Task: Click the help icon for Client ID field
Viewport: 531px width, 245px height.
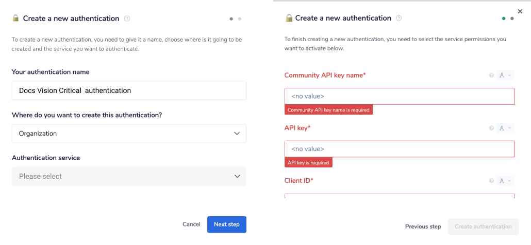Action: click(x=491, y=181)
